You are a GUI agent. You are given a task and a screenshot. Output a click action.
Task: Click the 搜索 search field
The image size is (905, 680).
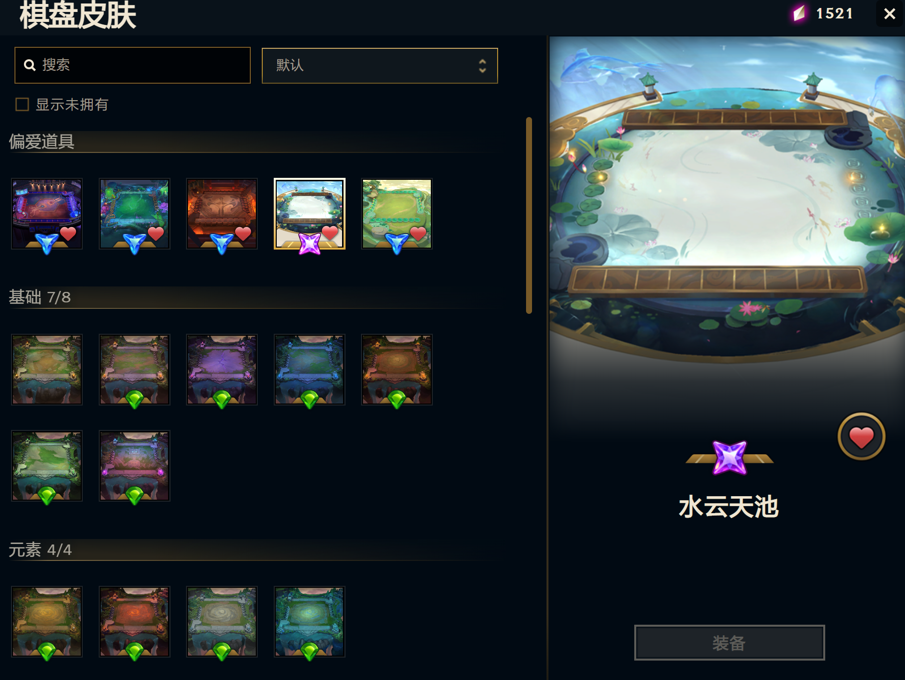point(132,65)
